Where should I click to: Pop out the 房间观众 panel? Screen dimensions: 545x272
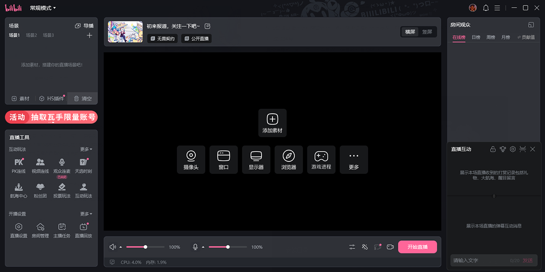click(x=531, y=25)
